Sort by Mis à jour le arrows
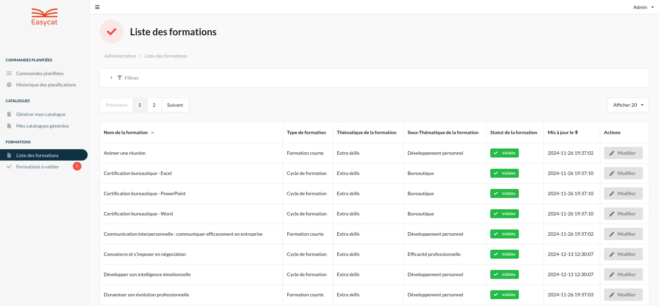 click(577, 132)
